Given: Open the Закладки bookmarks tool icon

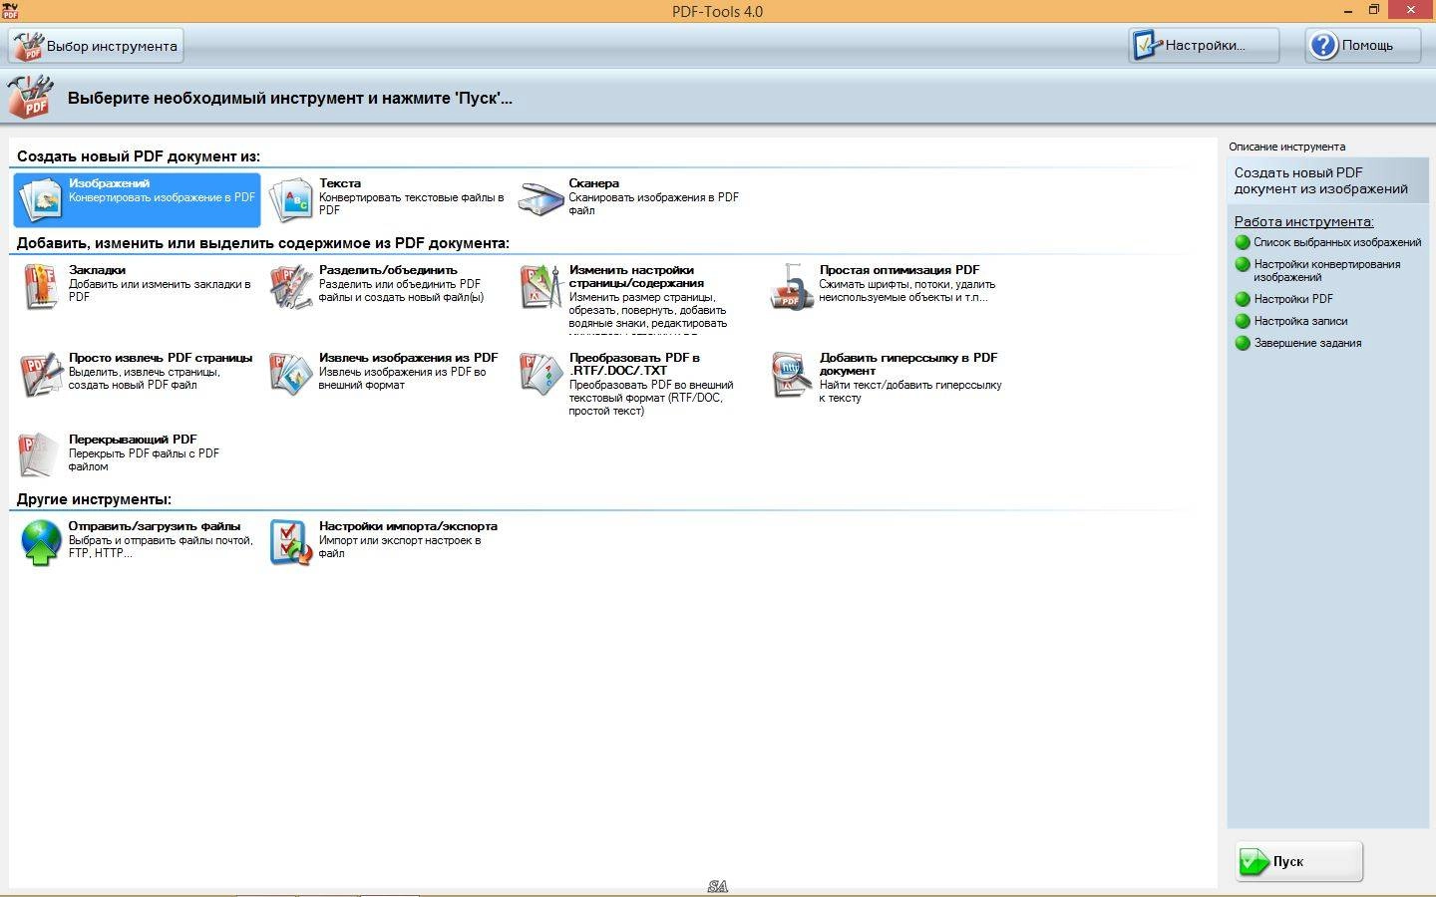Looking at the screenshot, I should pos(40,287).
